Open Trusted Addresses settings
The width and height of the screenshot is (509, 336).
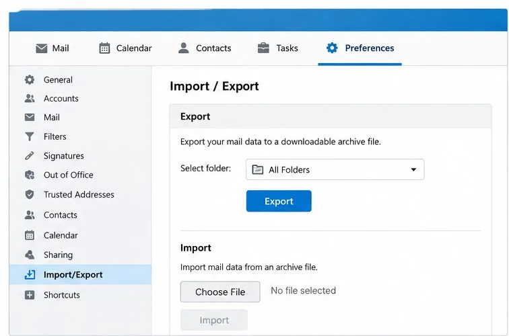(80, 194)
